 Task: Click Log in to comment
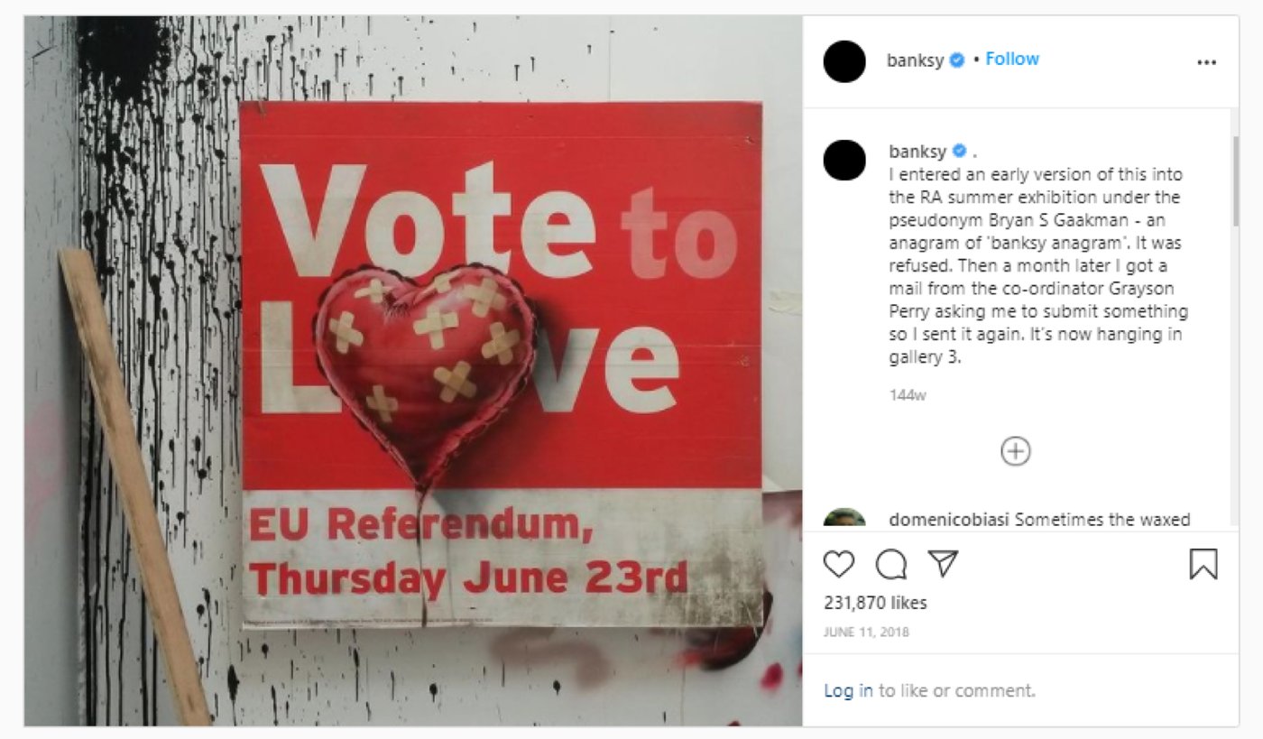(x=848, y=690)
